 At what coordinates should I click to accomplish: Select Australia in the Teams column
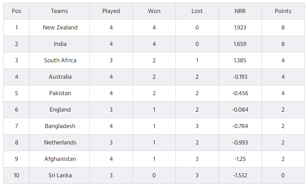pyautogui.click(x=60, y=77)
